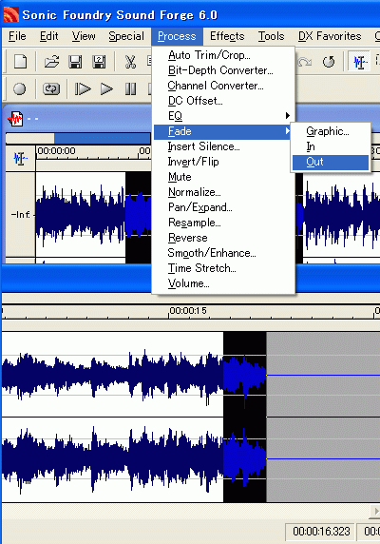This screenshot has height=544, width=380.
Task: Open the Special menu
Action: pyautogui.click(x=126, y=36)
